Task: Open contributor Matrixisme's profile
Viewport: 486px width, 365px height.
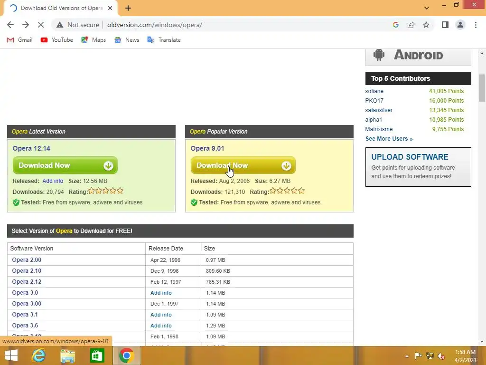Action: pos(379,129)
